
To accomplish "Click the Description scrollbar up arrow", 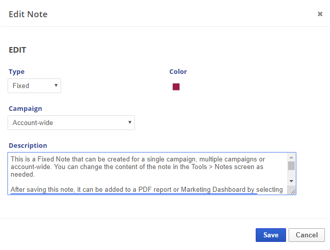I will click(291, 157).
